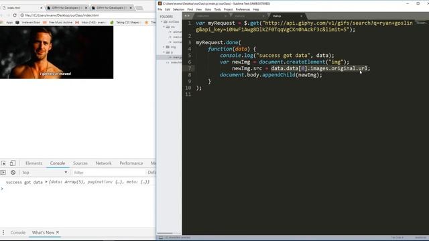Click the console input prompt line
429x241 pixels.
coord(78,189)
